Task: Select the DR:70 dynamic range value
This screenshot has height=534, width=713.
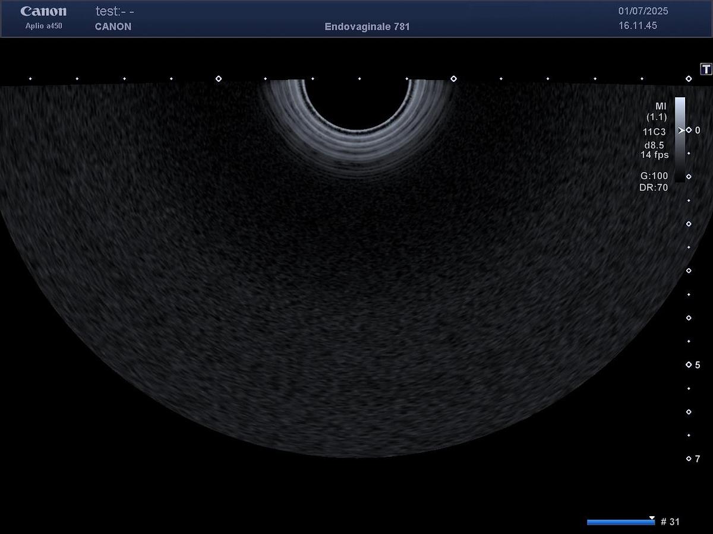Action: 654,187
